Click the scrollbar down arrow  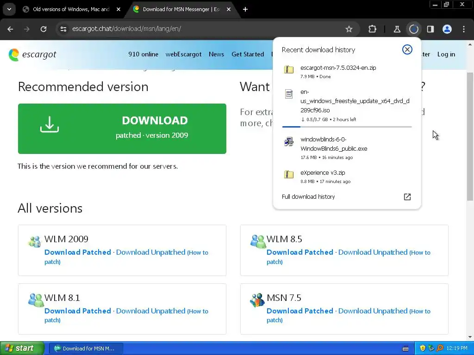click(470, 337)
